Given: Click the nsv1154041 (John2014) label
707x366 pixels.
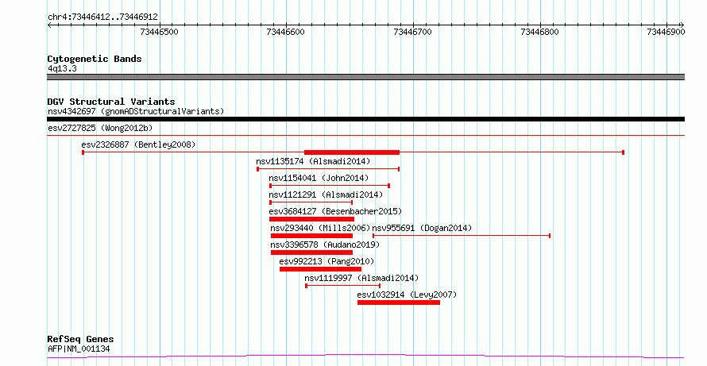Looking at the screenshot, I should [x=319, y=178].
